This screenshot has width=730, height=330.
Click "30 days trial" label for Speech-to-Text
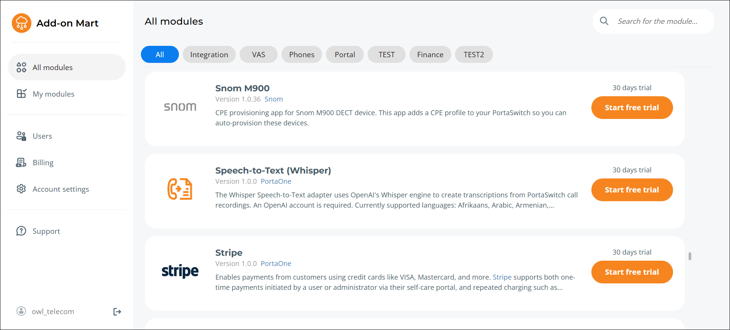coord(632,170)
